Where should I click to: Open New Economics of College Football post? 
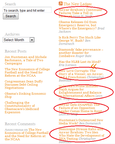tap(27, 72)
